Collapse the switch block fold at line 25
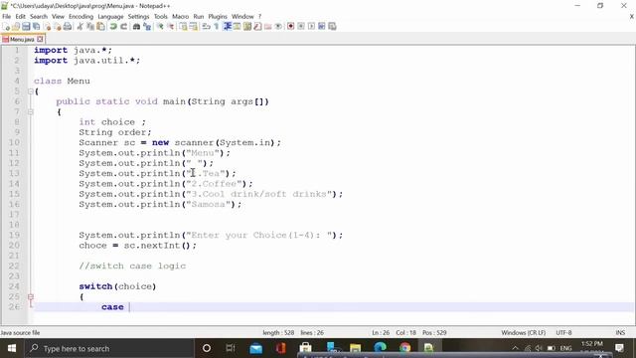Screen dimensions: 636x358 click(x=31, y=296)
